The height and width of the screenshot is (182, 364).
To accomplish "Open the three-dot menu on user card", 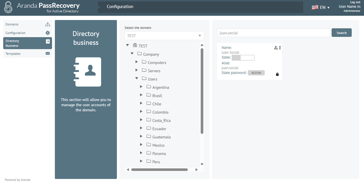I will 280,48.
